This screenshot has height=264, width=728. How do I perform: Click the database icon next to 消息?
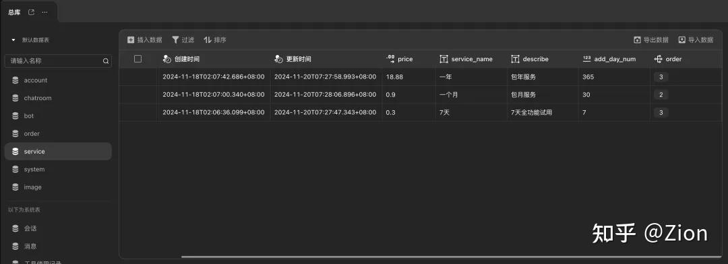point(16,247)
